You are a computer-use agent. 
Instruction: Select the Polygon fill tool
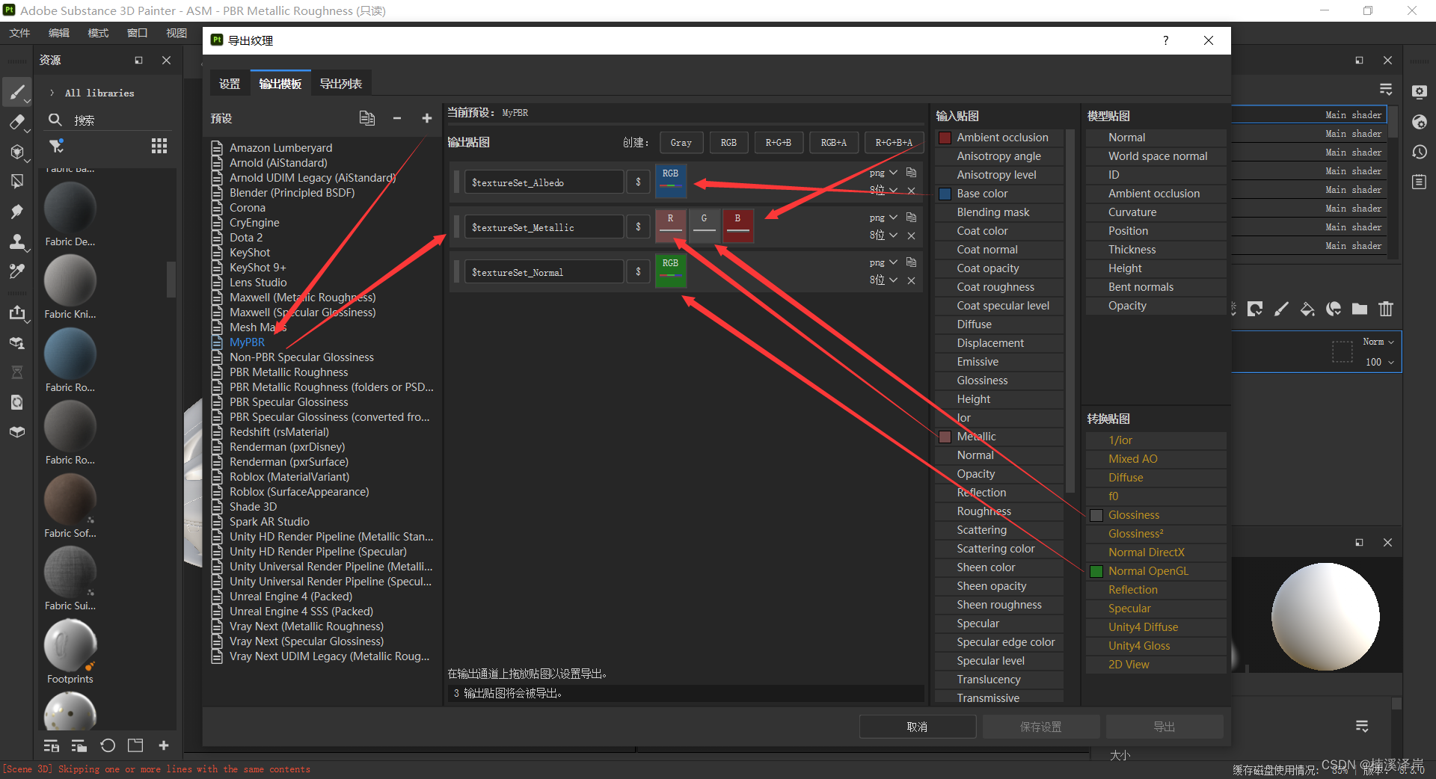(16, 182)
